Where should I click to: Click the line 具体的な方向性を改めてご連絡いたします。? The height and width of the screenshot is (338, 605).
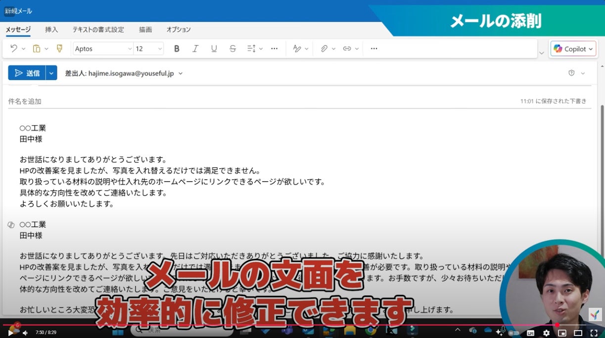click(93, 193)
